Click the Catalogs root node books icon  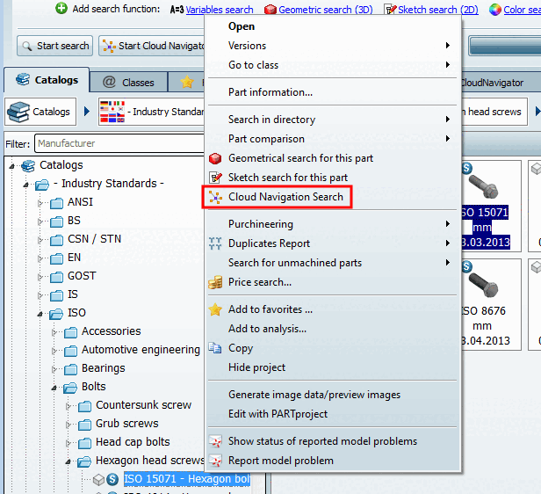28,166
